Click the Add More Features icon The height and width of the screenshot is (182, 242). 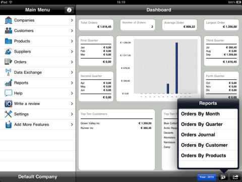click(x=9, y=124)
